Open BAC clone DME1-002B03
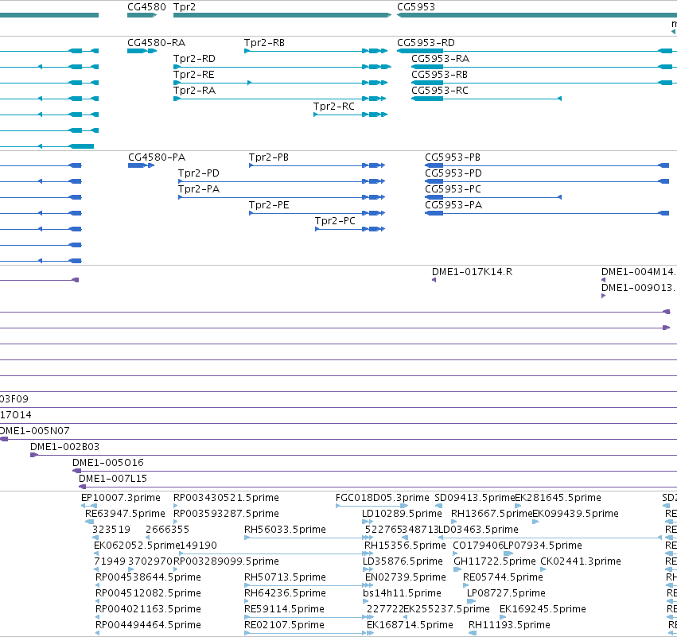The width and height of the screenshot is (677, 637). click(64, 447)
